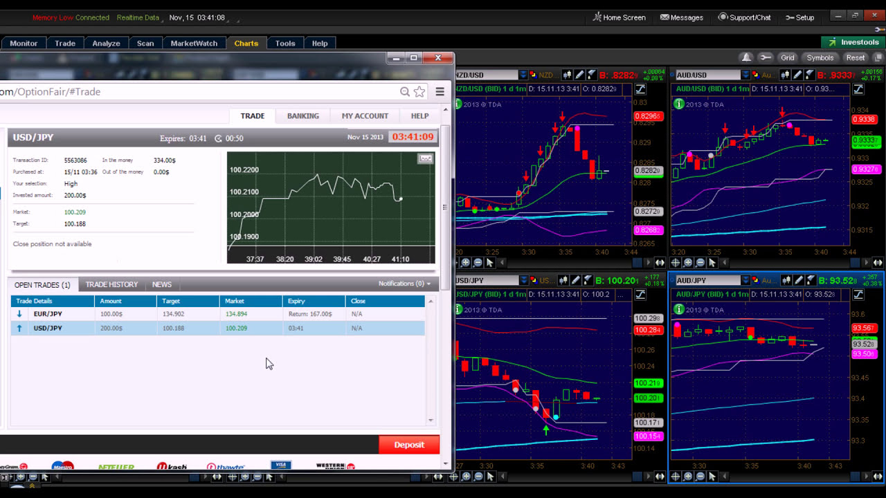Screen dimensions: 886x498
Task: Switch to the Monitor tab
Action: [x=24, y=43]
